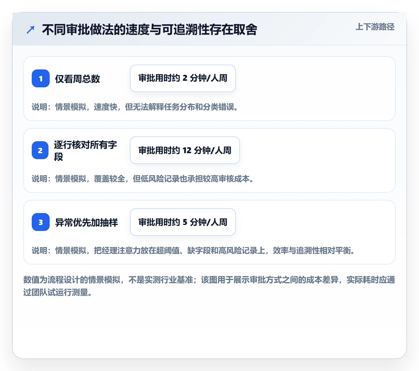419x371 pixels.
Task: Click the number 3 step badge
Action: (x=41, y=222)
